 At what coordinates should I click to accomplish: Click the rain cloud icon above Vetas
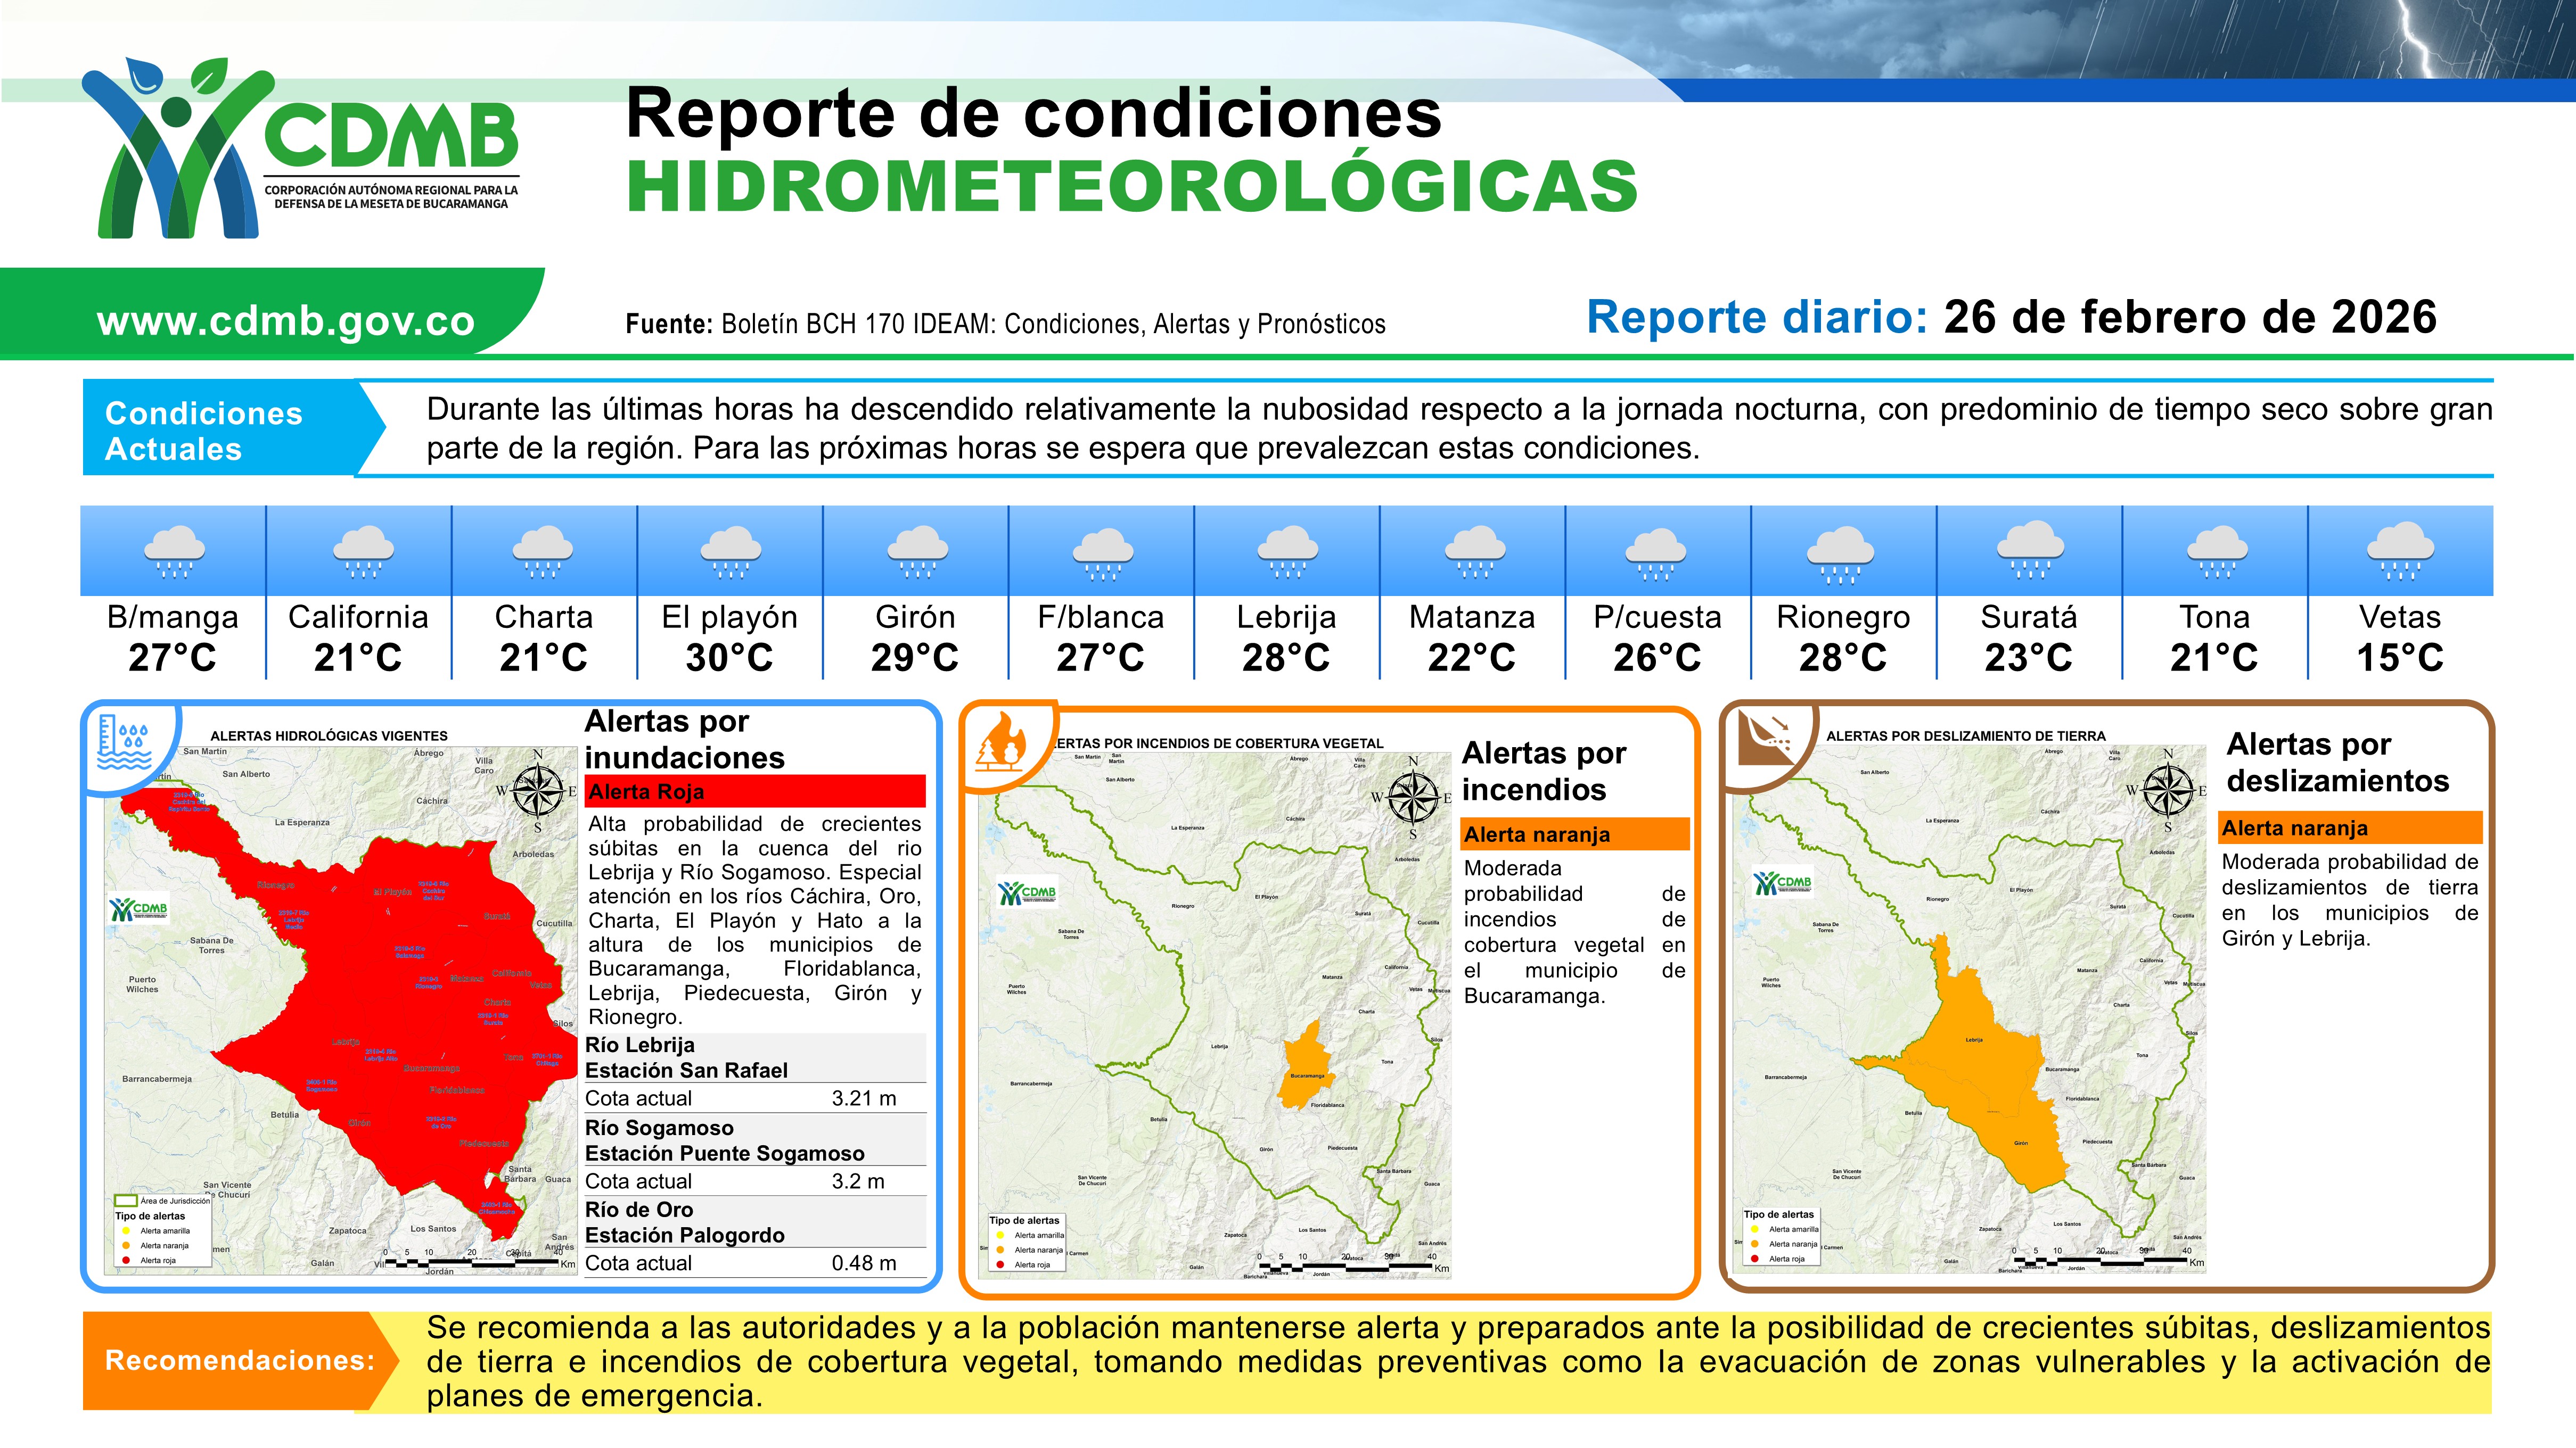2400,551
